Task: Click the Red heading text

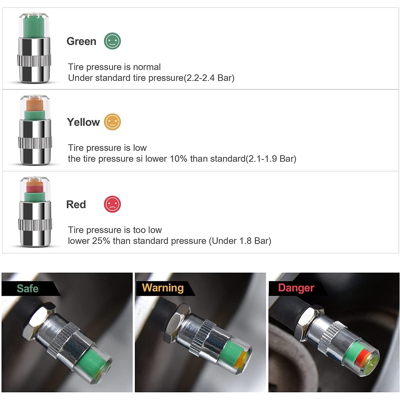Action: 76,204
